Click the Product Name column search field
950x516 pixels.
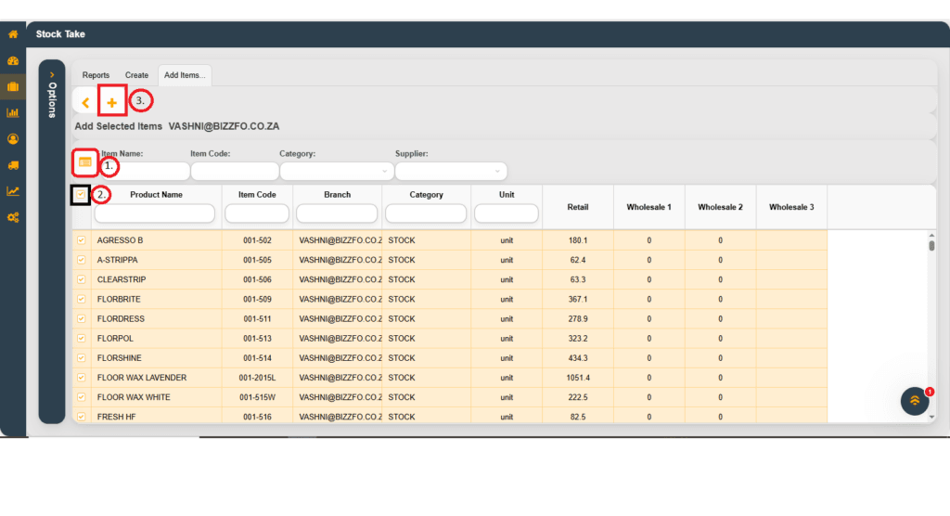click(x=154, y=214)
